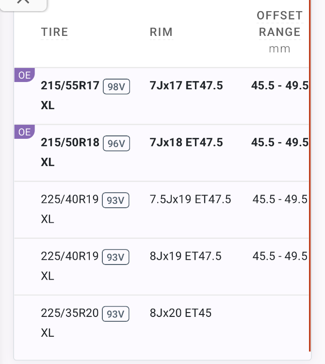
Task: Close the panel with the X button
Action: click(23, 3)
